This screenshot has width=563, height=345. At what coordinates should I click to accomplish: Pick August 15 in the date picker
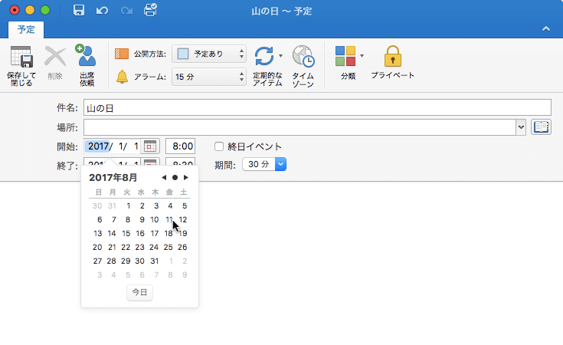126,234
